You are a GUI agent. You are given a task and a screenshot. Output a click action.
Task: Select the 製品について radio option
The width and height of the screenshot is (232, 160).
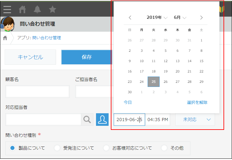click(12, 148)
